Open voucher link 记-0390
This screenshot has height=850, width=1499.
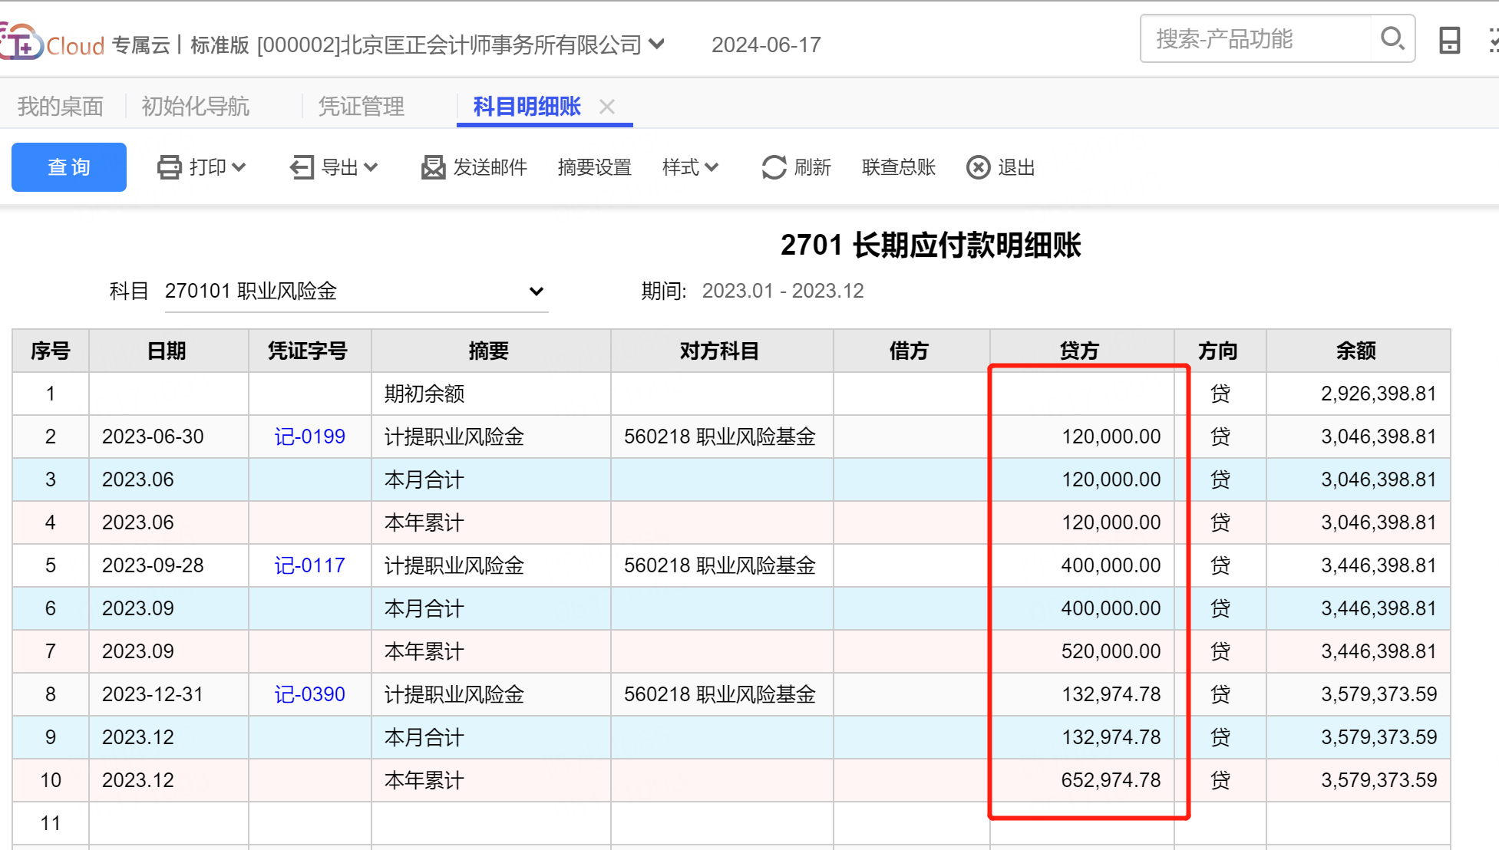(309, 694)
